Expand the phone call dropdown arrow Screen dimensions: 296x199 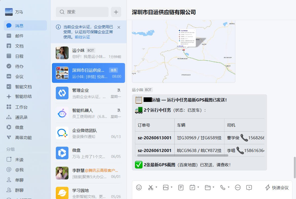(x=229, y=187)
